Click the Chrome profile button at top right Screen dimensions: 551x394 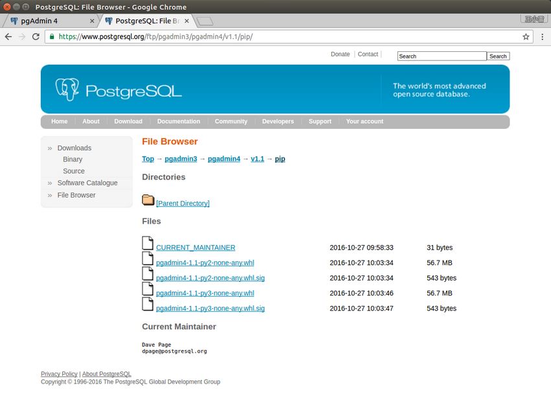[x=534, y=19]
